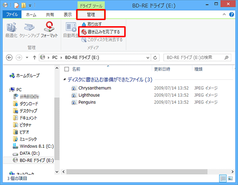Viewport: 238px width, 185px height.
Task: Sort by the Type (種類) column
Action: coord(198,69)
